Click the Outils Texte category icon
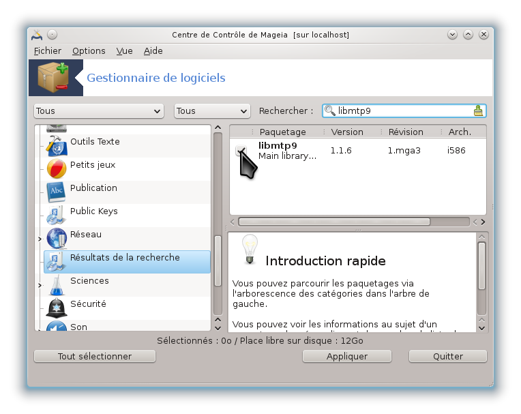The image size is (521, 414). [x=57, y=145]
